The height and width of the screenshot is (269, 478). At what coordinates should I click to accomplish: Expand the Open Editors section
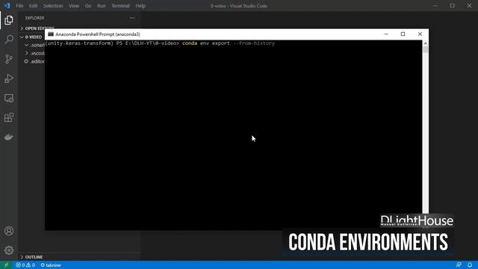[31, 28]
